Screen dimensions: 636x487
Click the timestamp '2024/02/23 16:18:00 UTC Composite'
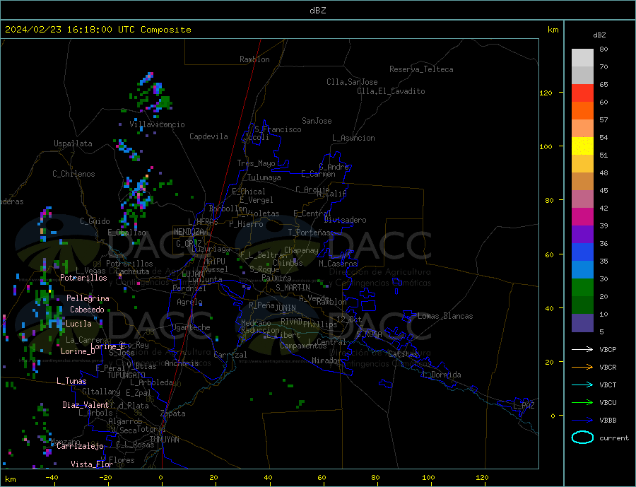tap(98, 30)
